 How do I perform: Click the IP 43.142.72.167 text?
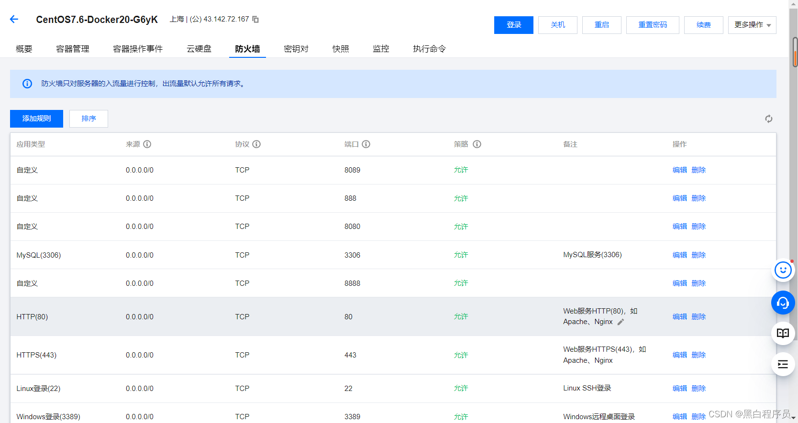[226, 19]
